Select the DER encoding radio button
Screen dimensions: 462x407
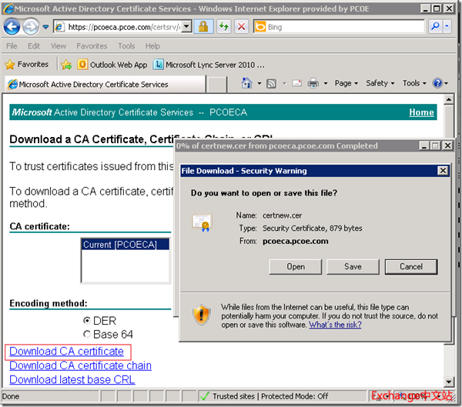(x=86, y=320)
